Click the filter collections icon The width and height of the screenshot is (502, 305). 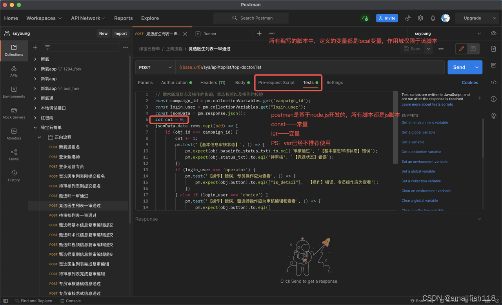pos(47,47)
